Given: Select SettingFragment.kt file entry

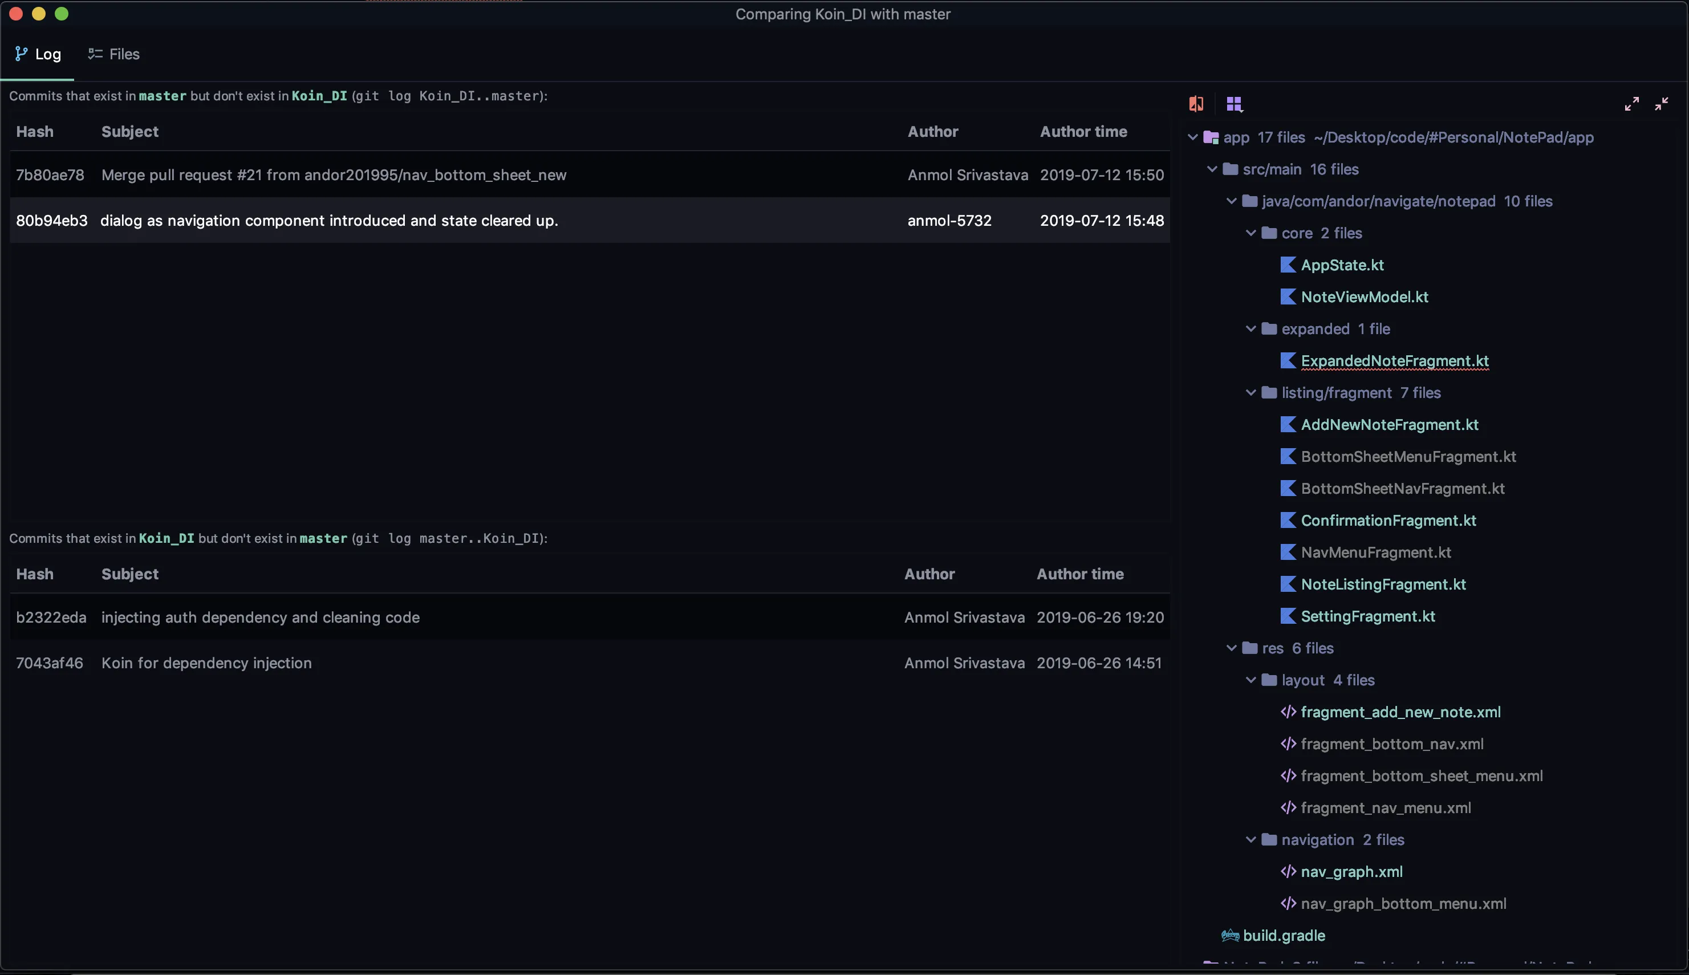Looking at the screenshot, I should click(x=1367, y=616).
